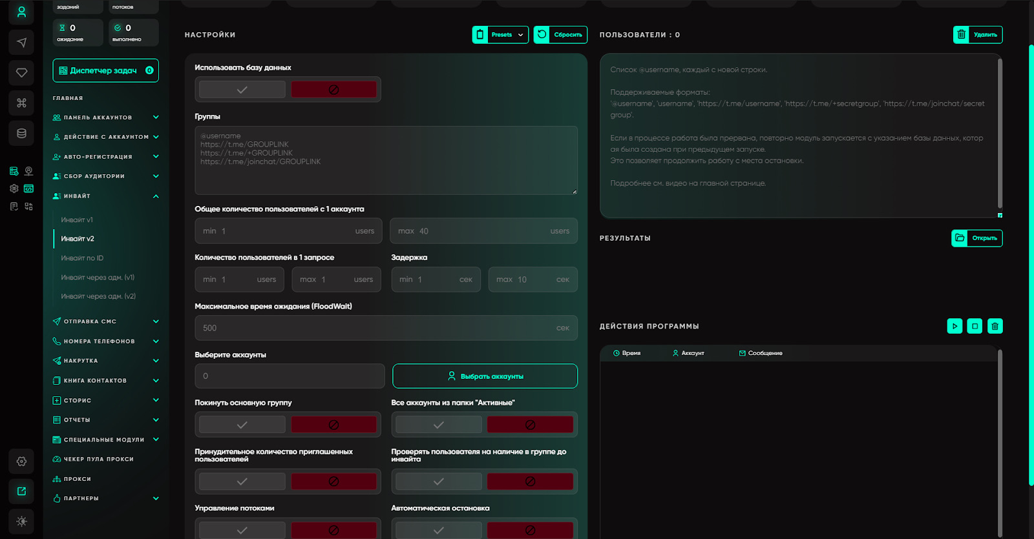Viewport: 1034px width, 539px height.
Task: Expand 'Панель аккаунтов' menu section
Action: click(x=106, y=117)
